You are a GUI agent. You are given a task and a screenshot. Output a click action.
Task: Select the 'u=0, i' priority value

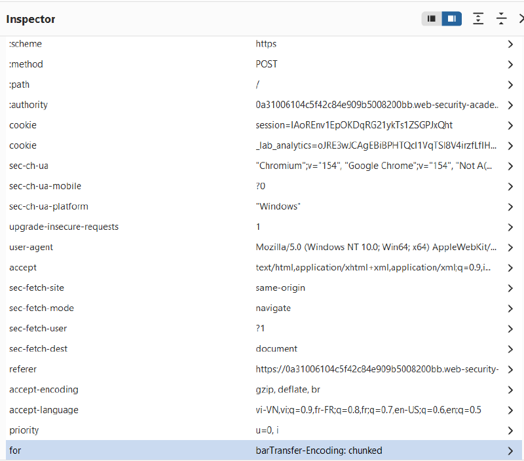coord(267,430)
